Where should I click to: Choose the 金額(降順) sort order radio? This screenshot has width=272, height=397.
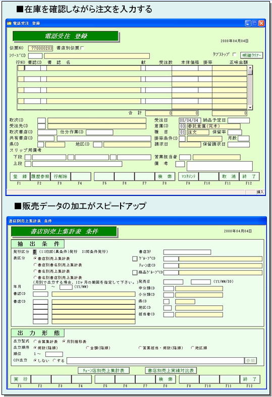(x=88, y=348)
